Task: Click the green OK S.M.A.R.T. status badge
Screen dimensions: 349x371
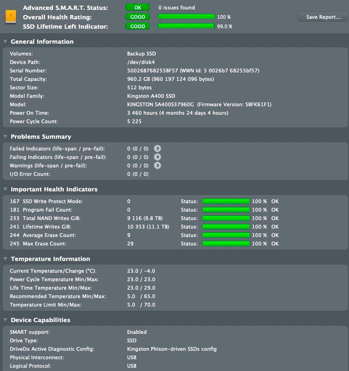Action: [x=137, y=8]
